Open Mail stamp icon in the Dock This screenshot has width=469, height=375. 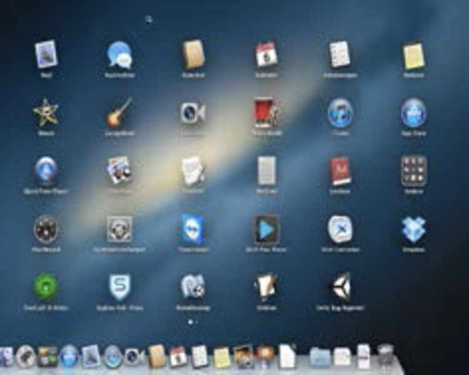click(91, 356)
